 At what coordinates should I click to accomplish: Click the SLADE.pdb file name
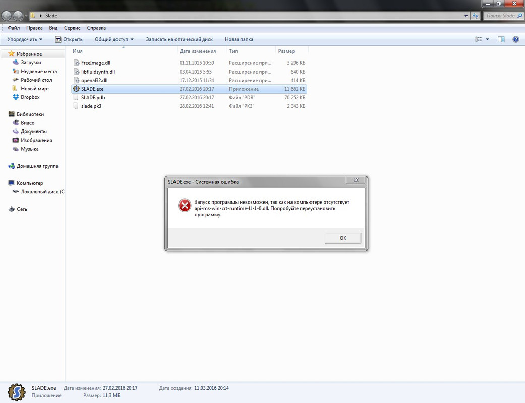pyautogui.click(x=93, y=97)
